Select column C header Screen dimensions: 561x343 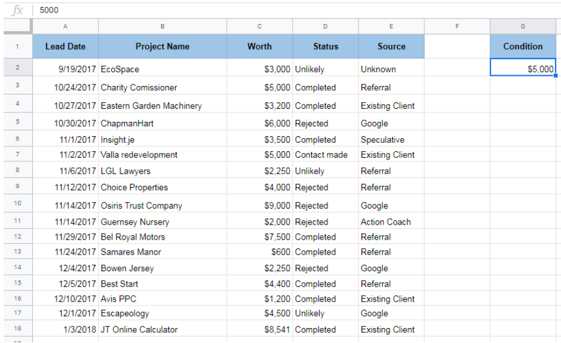[259, 26]
